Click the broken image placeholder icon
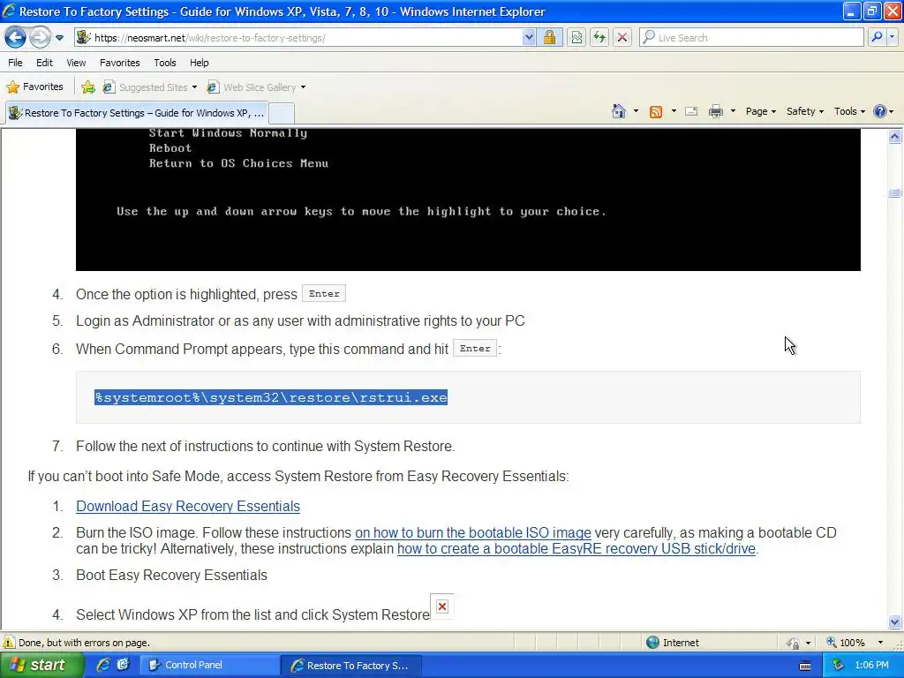This screenshot has height=678, width=904. (x=442, y=606)
